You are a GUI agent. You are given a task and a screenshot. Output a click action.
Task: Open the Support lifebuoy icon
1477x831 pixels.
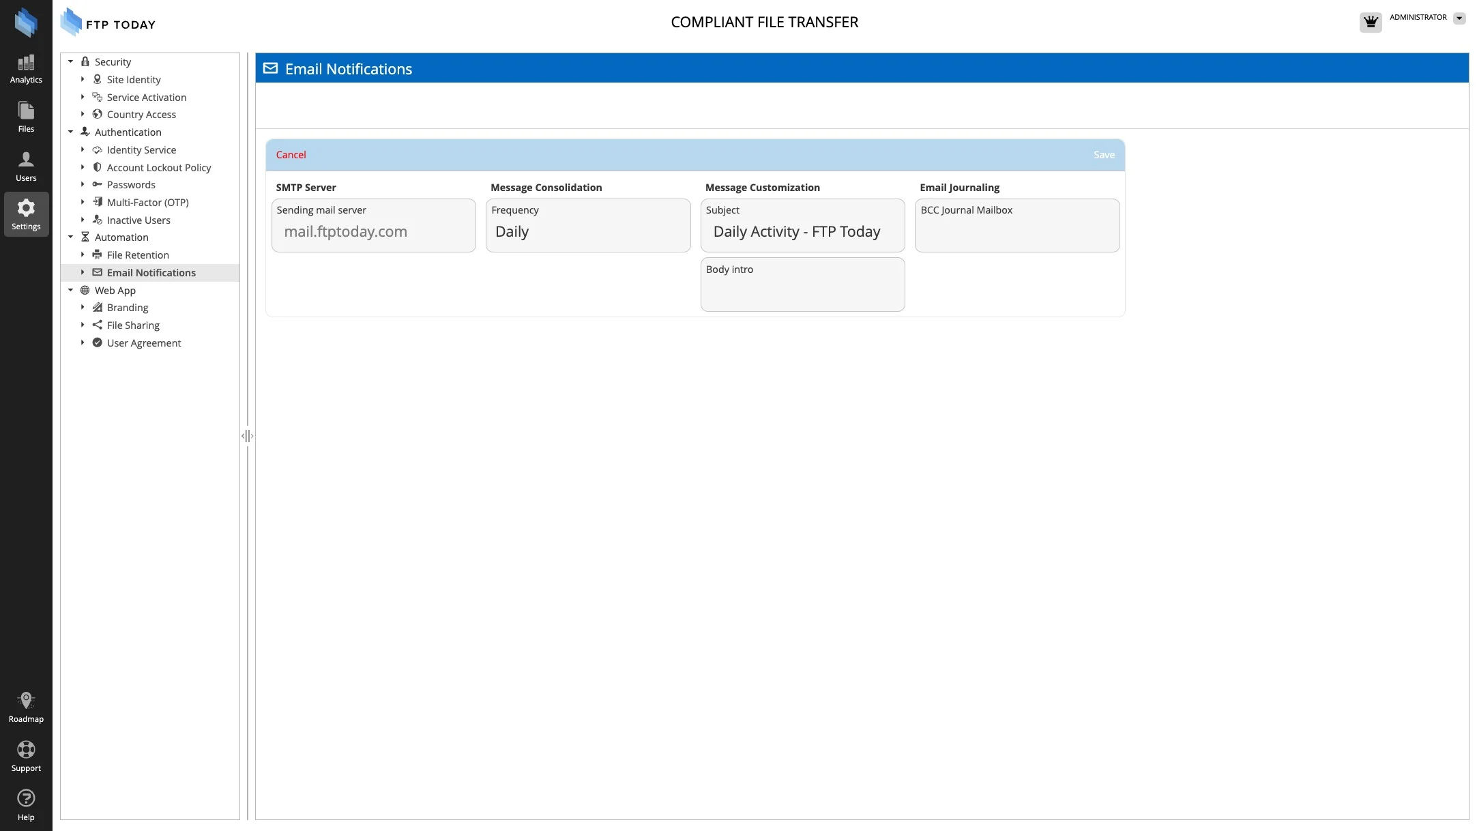click(x=26, y=750)
